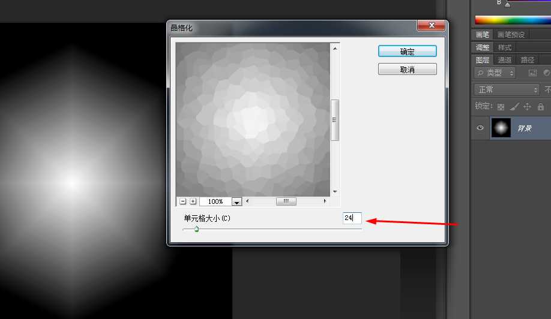The height and width of the screenshot is (319, 551).
Task: Click the zoom out minus button in preview
Action: (183, 201)
